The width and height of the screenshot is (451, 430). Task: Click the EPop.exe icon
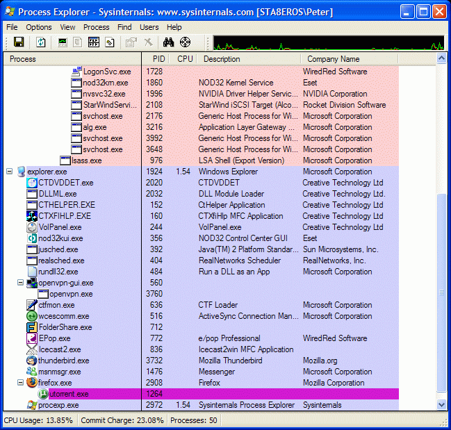32,338
